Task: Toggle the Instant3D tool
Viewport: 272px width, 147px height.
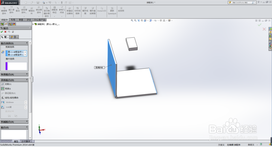Action: coord(102,10)
